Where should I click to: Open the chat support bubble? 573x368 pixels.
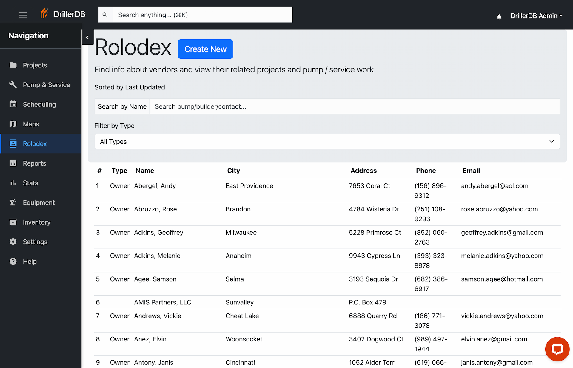(557, 349)
